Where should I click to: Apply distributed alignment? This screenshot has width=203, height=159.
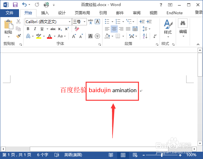(135, 29)
